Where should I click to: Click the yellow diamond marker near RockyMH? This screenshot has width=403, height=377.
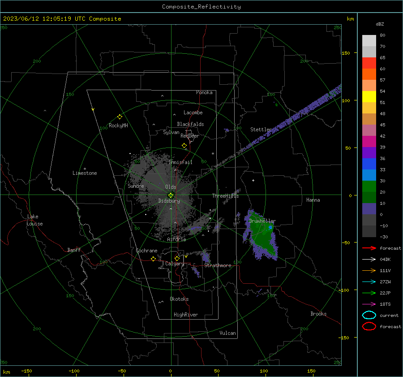(x=120, y=117)
